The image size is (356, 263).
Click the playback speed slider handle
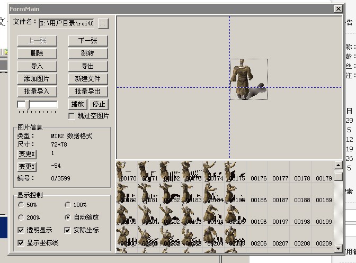[28, 105]
